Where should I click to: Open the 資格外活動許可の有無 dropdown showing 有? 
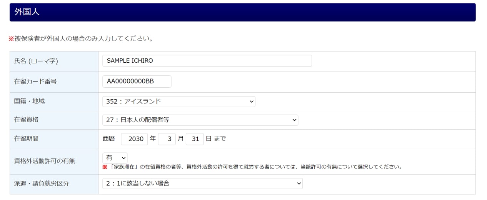[115, 158]
